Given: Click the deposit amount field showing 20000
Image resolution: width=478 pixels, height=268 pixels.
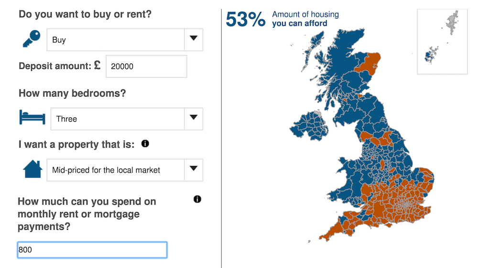Looking at the screenshot, I should click(146, 66).
